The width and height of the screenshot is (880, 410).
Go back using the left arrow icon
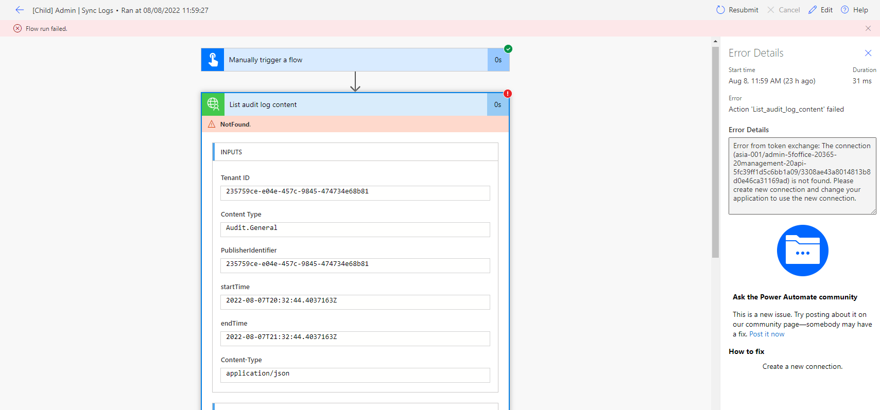click(x=20, y=10)
